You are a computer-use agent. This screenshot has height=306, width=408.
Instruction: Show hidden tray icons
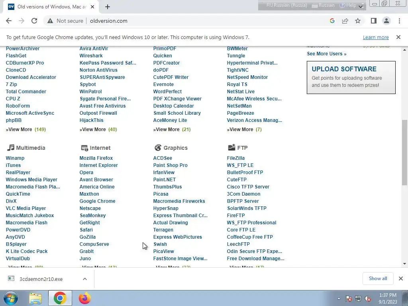pyautogui.click(x=339, y=298)
